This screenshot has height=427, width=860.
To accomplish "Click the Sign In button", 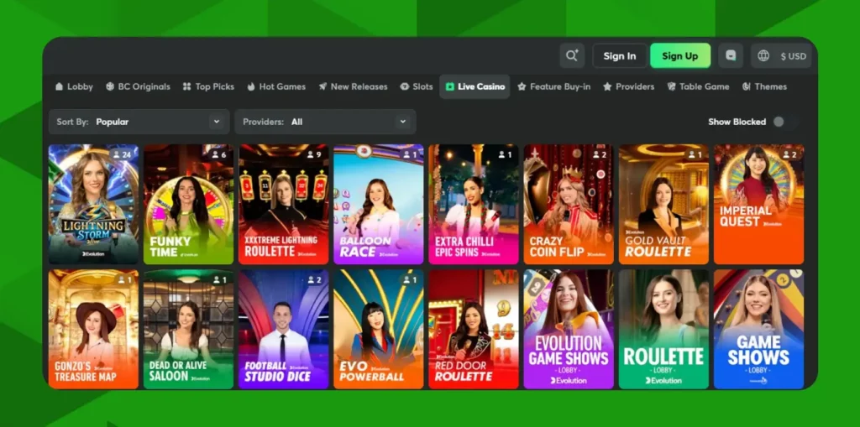I will pyautogui.click(x=620, y=56).
